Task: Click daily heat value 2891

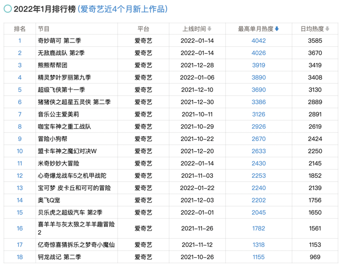Action: click(315, 114)
